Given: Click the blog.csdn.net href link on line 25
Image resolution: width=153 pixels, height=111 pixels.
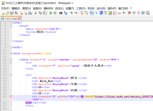Looking at the screenshot, I should [x=124, y=96].
